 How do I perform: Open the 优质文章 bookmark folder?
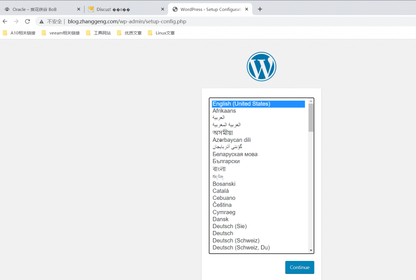(130, 33)
